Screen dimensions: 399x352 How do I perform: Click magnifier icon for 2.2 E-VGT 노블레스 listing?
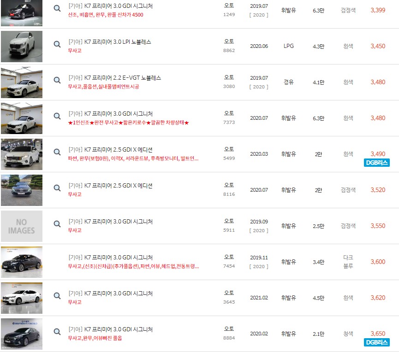tap(57, 80)
